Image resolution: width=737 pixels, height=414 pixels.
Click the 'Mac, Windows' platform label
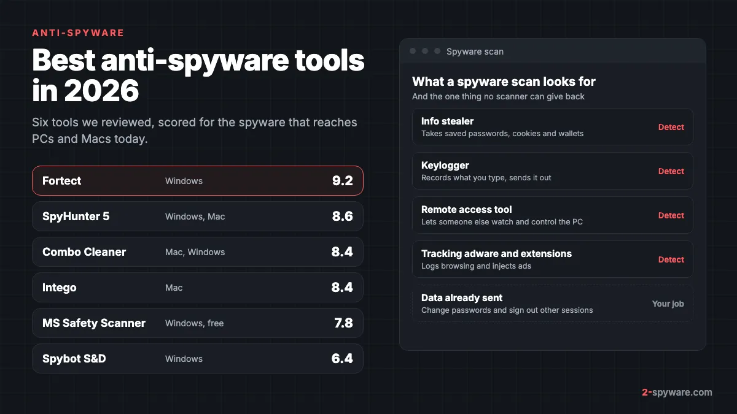195,252
